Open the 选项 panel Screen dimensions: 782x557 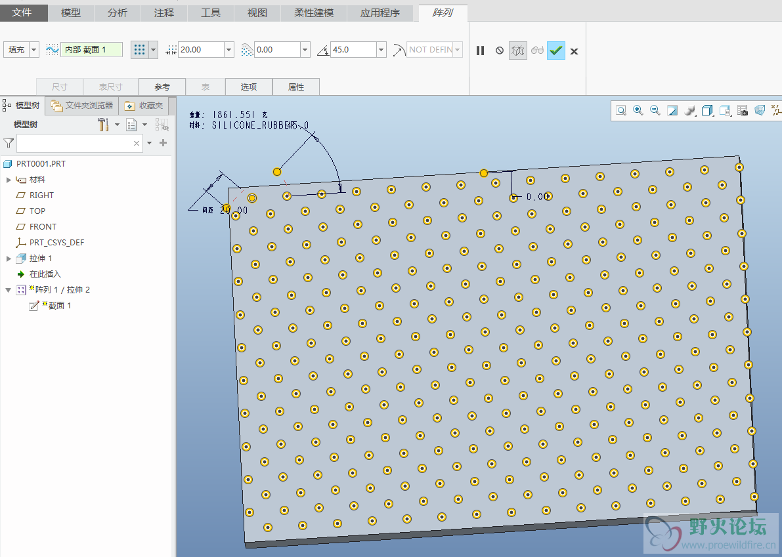coord(248,87)
